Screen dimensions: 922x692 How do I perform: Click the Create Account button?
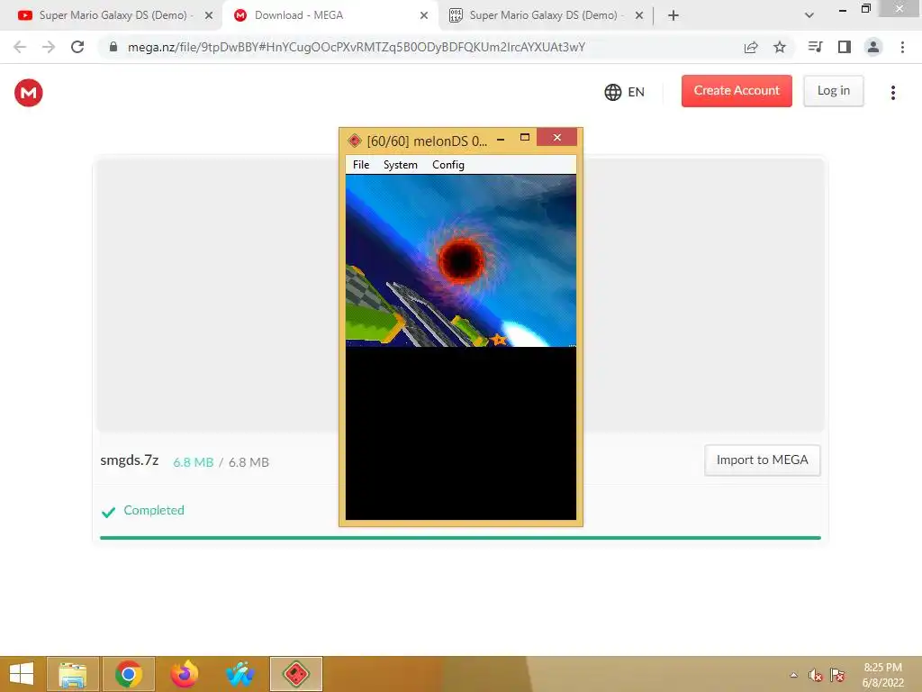coord(737,91)
